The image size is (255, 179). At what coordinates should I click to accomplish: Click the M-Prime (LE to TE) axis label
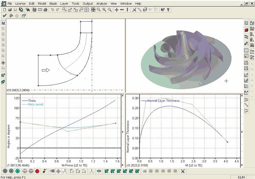pyautogui.click(x=75, y=165)
